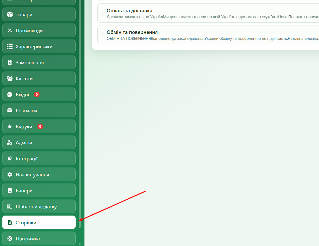
Task: Click the group icon next to Клієнти
Action: 9,78
